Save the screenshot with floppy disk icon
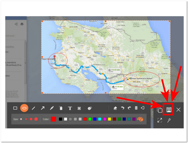The width and height of the screenshot is (188, 143). pyautogui.click(x=169, y=110)
